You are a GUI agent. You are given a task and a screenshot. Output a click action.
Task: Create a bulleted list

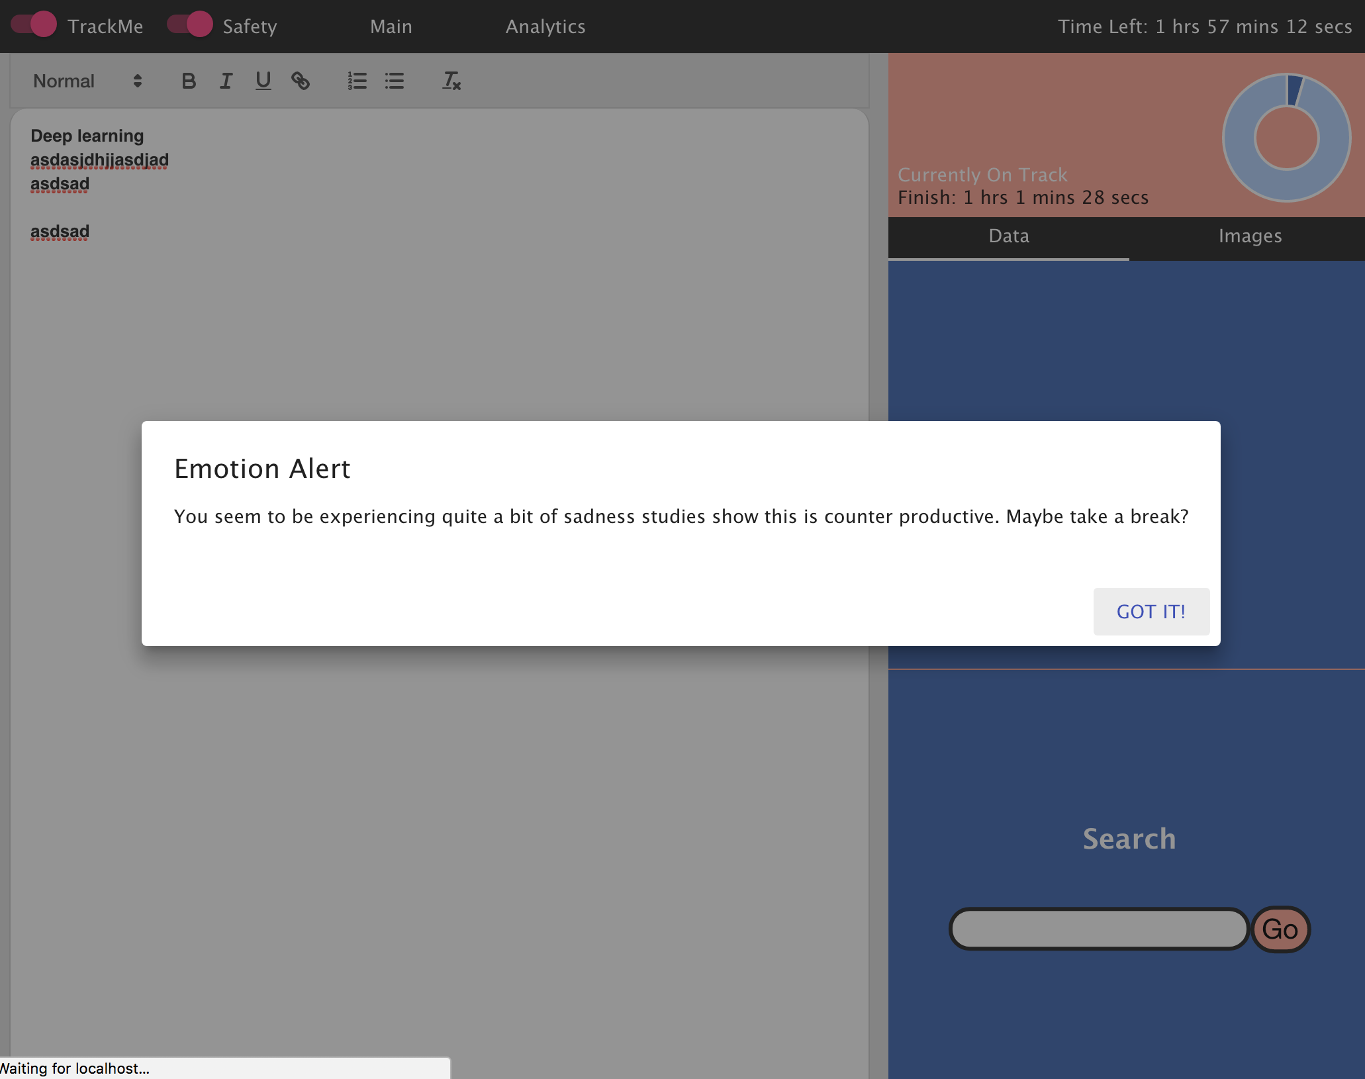coord(395,81)
